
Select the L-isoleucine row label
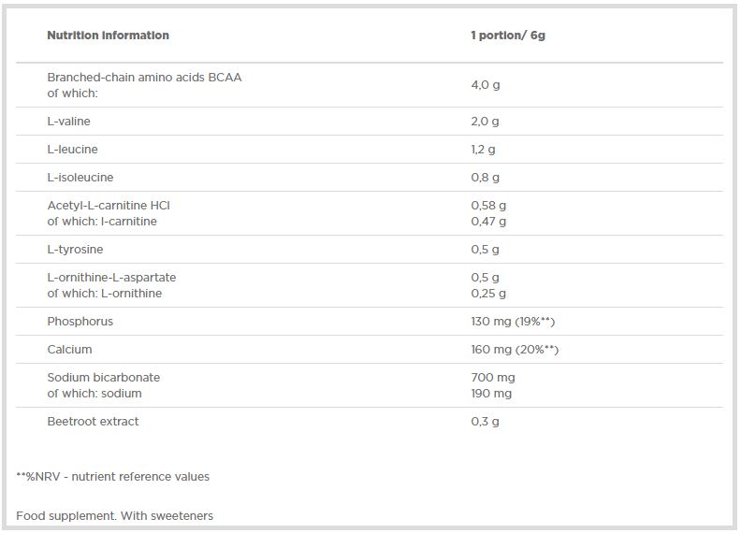(x=79, y=178)
